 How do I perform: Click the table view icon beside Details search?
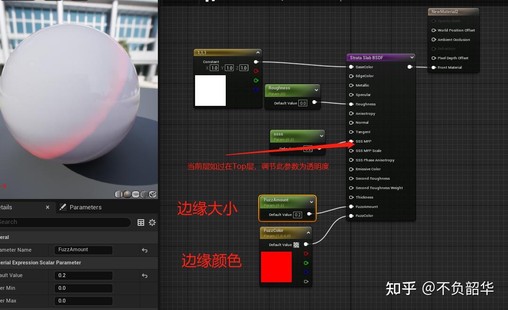pos(140,222)
